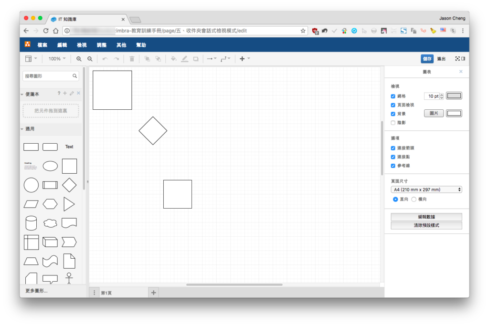Toggle the 參考線 guides checkbox
The width and height of the screenshot is (489, 326).
point(393,166)
